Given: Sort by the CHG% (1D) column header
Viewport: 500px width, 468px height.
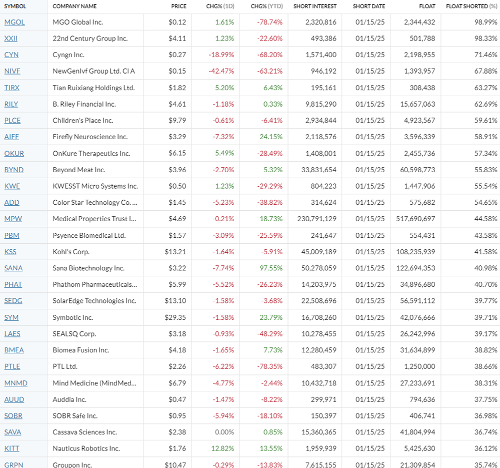Looking at the screenshot, I should (220, 6).
